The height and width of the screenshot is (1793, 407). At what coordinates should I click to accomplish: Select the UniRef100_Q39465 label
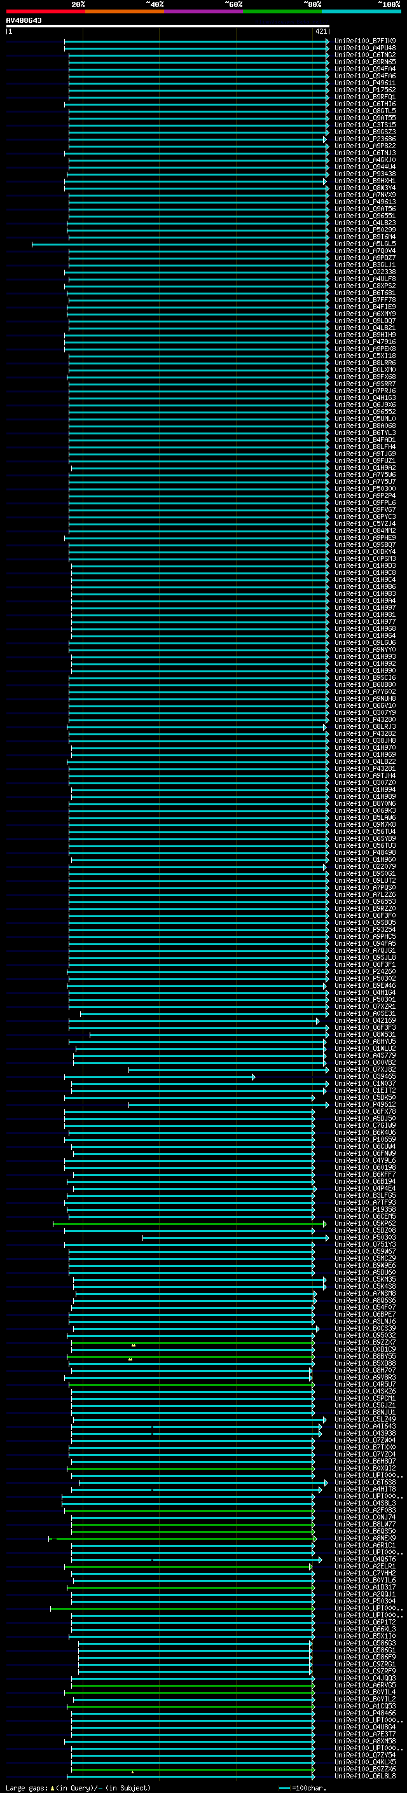(x=365, y=1077)
